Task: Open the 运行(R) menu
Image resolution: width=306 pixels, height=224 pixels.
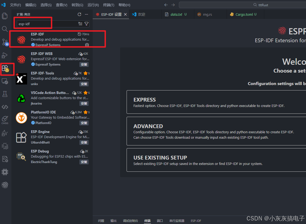Action: 93,5
